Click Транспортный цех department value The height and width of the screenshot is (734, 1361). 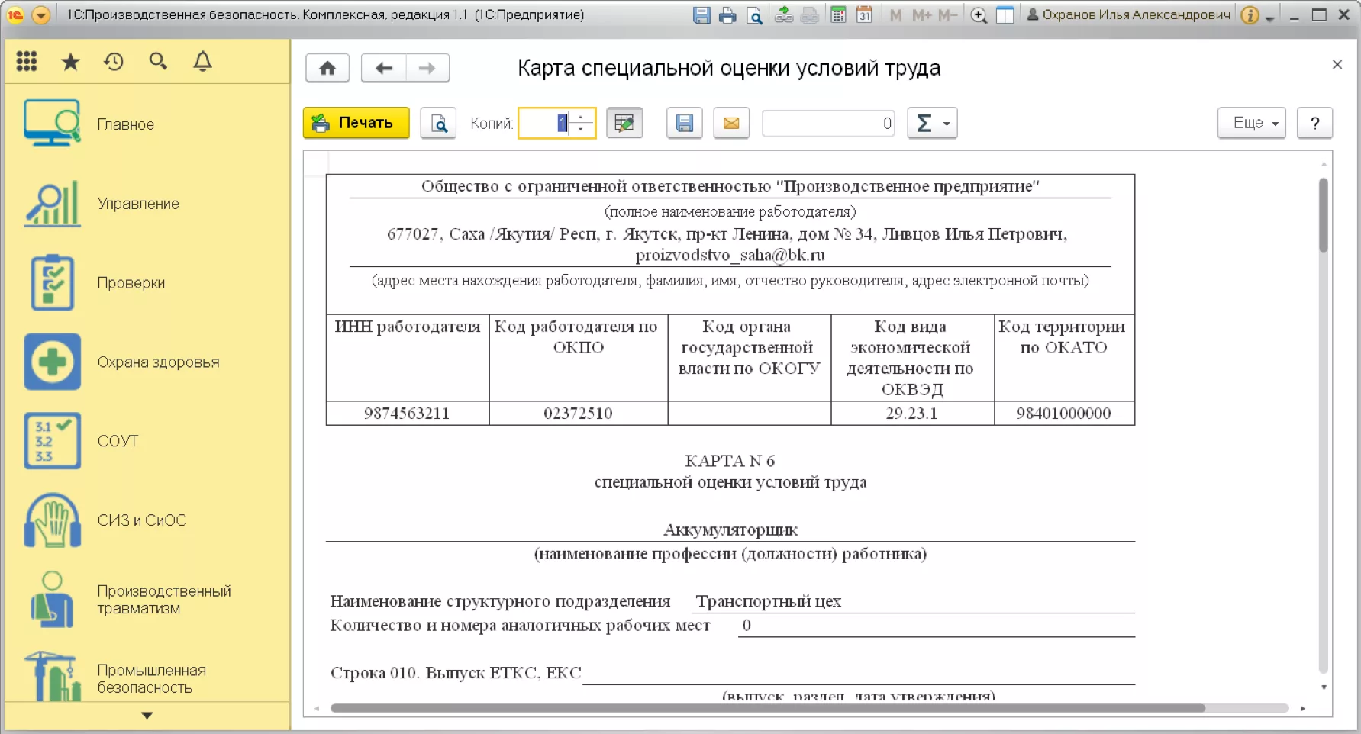(769, 601)
